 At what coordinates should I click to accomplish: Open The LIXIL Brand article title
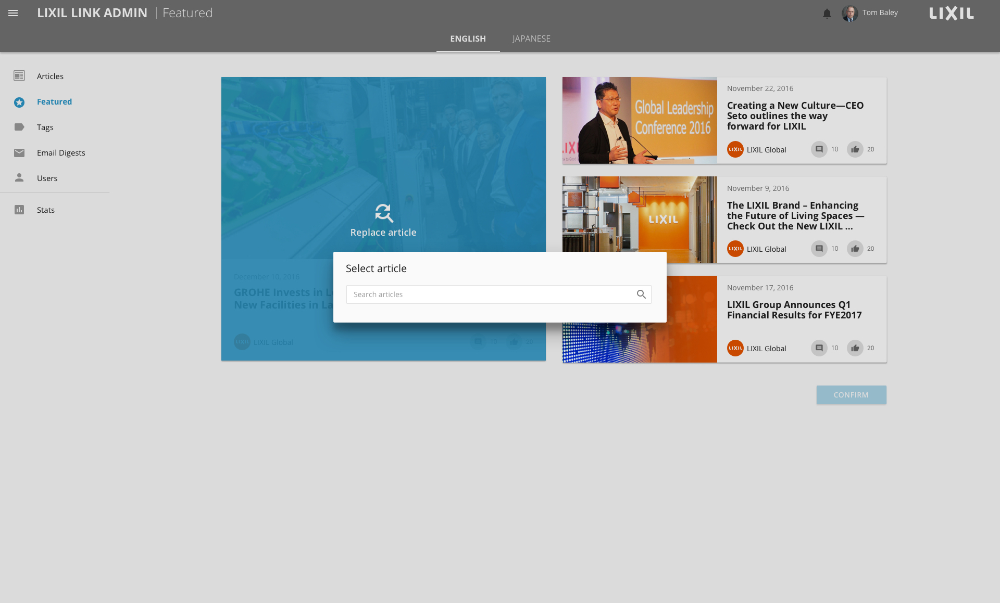(x=795, y=215)
